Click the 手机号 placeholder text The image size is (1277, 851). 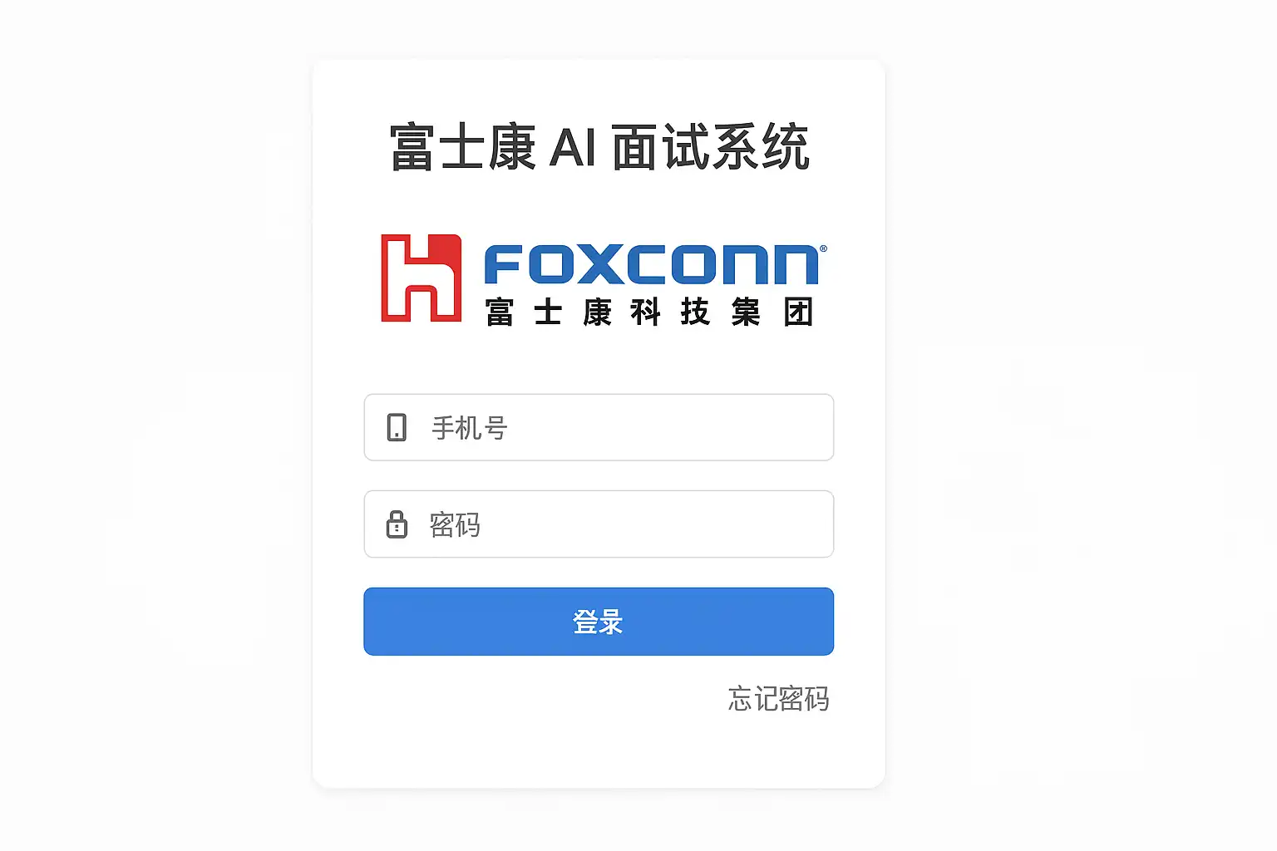[x=470, y=428]
